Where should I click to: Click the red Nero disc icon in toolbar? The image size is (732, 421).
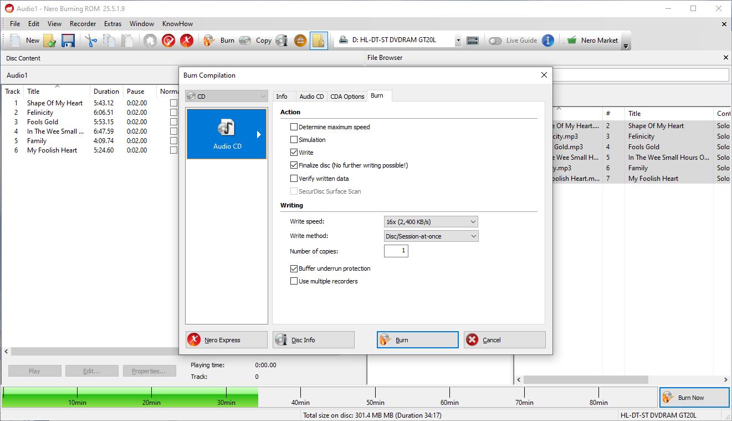point(168,40)
